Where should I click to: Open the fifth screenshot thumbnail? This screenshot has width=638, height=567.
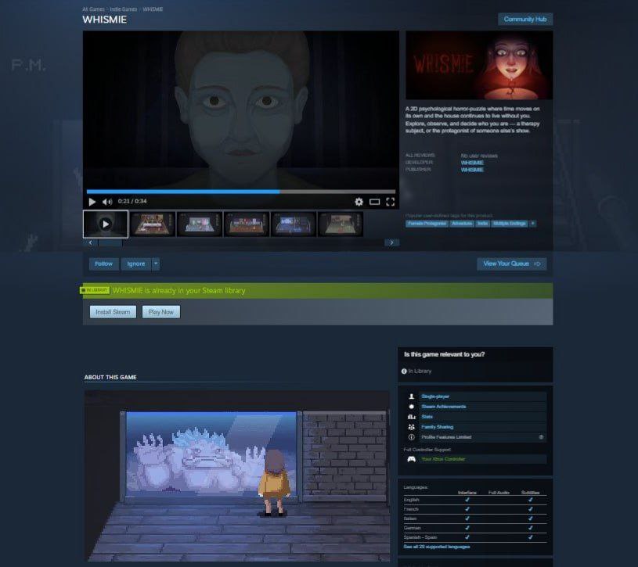[x=294, y=224]
